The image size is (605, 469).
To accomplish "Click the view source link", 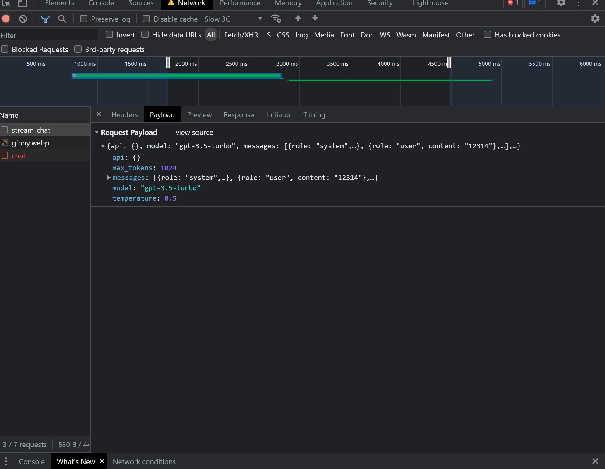I will 194,132.
